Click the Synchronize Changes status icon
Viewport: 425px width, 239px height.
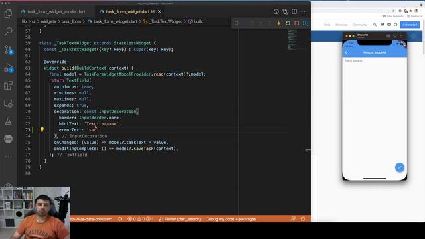[x=120, y=219]
